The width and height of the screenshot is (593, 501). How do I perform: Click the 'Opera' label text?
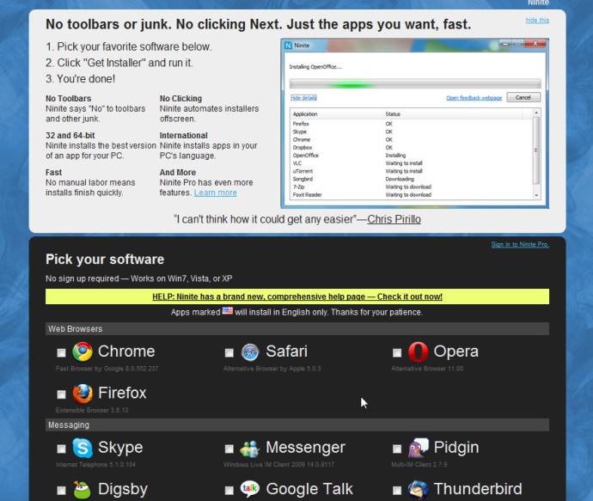456,352
